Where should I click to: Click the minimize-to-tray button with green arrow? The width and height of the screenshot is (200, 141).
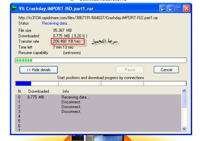(163, 9)
